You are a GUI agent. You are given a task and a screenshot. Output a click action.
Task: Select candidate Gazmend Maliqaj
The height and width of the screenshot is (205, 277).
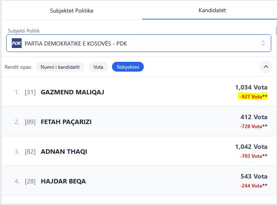click(73, 92)
